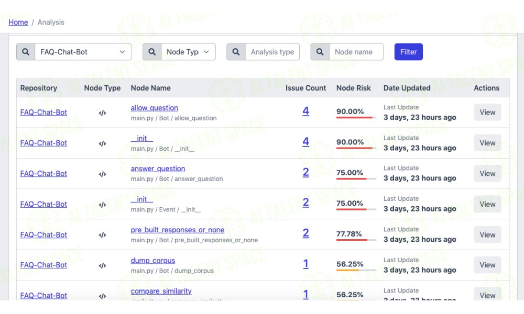Click the View button for answer_question
This screenshot has width=524, height=314.
pos(487,174)
